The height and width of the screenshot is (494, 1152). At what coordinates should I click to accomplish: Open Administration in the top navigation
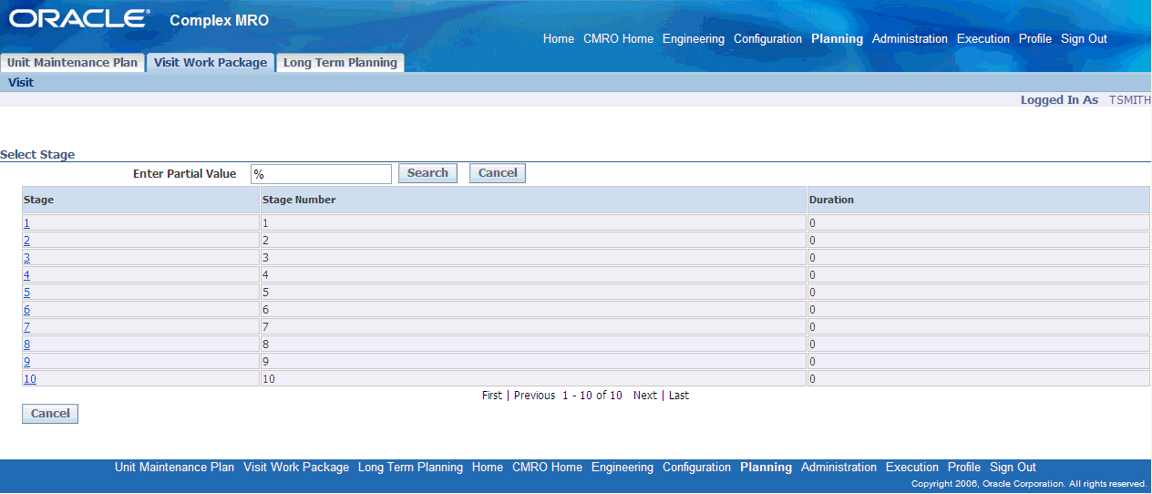(910, 39)
